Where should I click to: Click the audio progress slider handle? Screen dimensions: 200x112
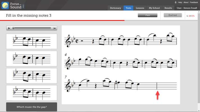click(13, 28)
